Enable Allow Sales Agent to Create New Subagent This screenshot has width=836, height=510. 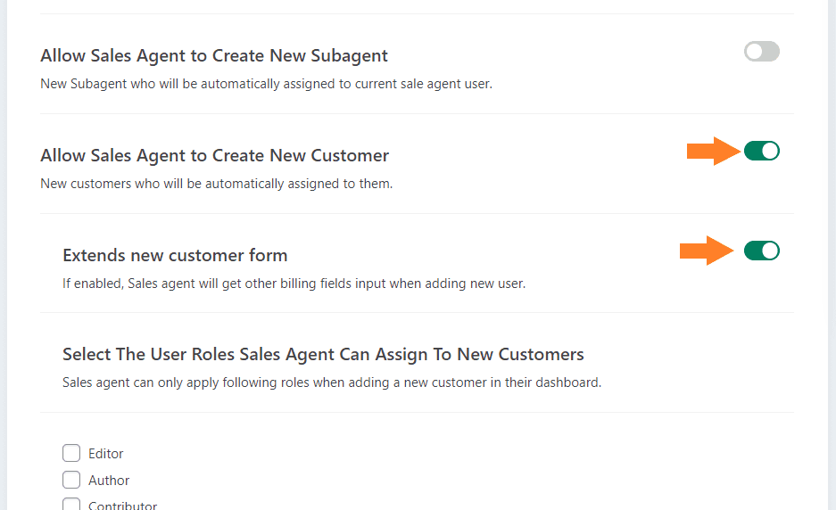coord(761,52)
